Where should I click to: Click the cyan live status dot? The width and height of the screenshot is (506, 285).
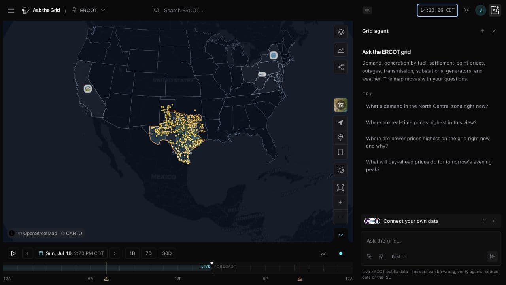(x=341, y=253)
